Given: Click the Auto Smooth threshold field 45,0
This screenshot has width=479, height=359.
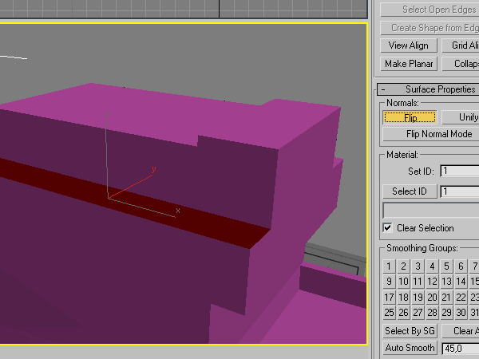Looking at the screenshot, I should [461, 349].
